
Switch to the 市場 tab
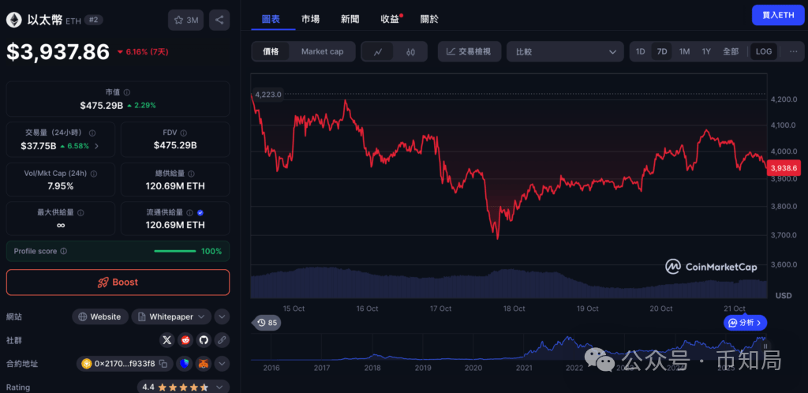[x=310, y=19]
